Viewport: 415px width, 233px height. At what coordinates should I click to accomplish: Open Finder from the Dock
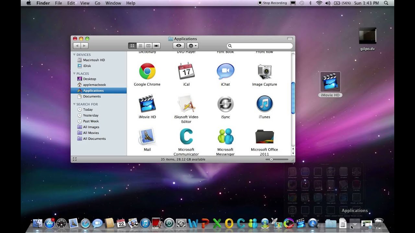point(38,223)
